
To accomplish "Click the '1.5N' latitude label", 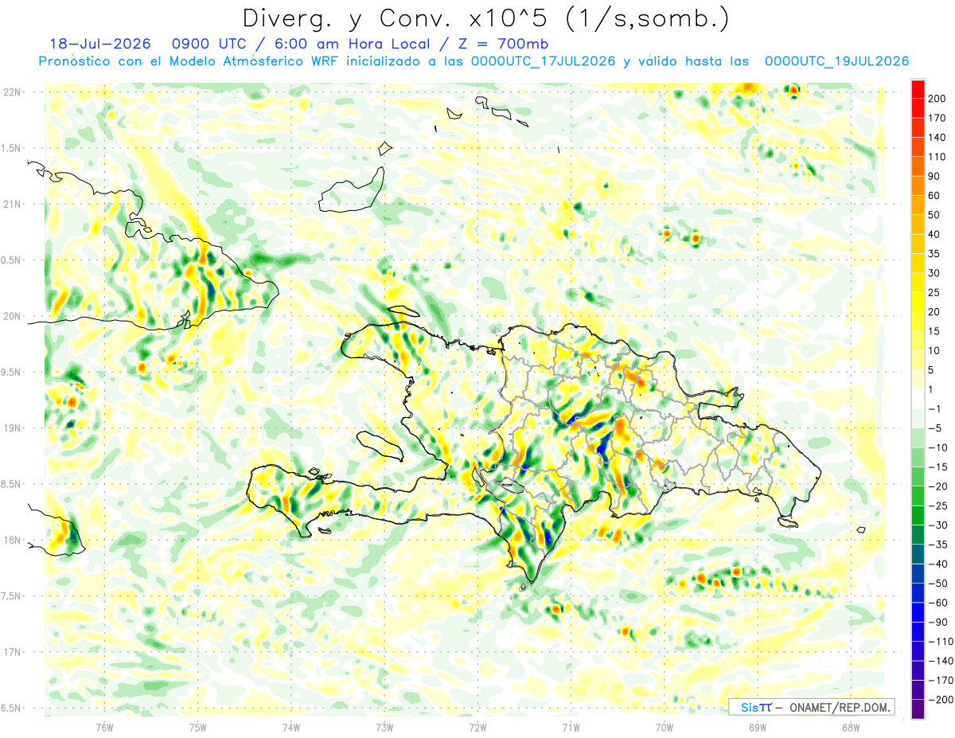I will pos(12,148).
